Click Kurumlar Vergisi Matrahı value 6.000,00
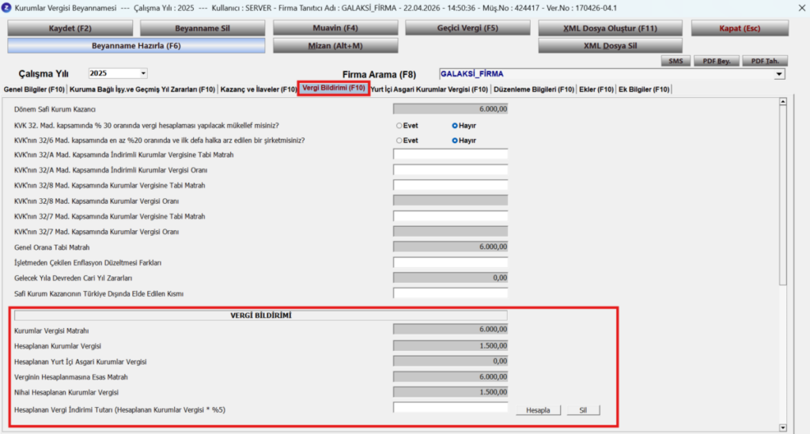The width and height of the screenshot is (810, 434). click(x=450, y=329)
